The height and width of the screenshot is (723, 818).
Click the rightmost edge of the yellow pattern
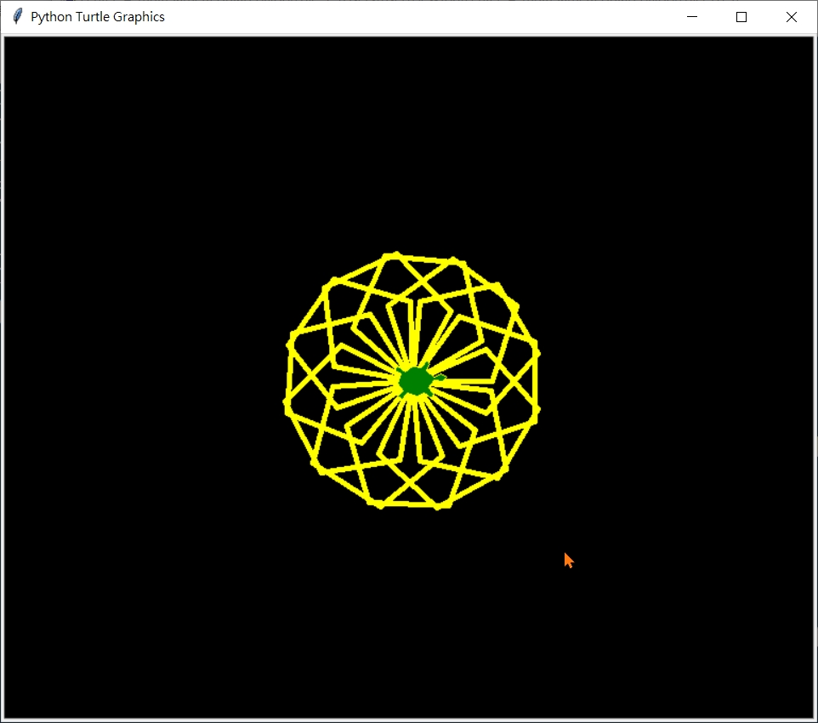pos(537,381)
